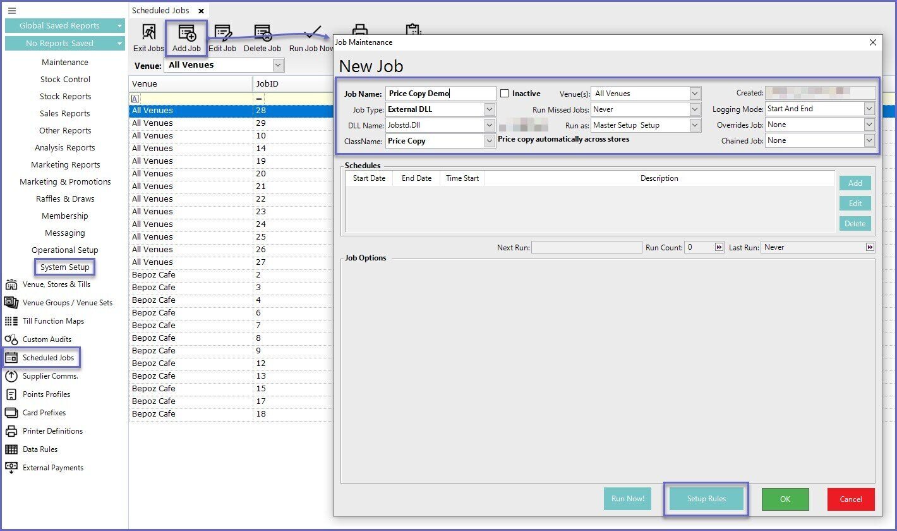Click the Job Name text field
This screenshot has width=897, height=531.
440,94
